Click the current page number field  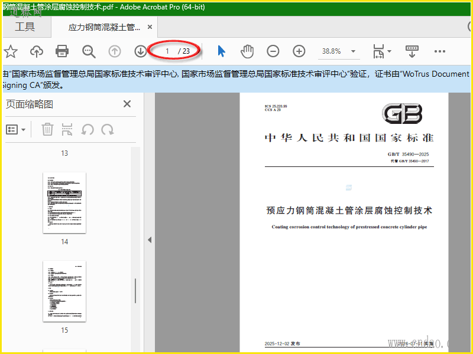[x=167, y=51]
